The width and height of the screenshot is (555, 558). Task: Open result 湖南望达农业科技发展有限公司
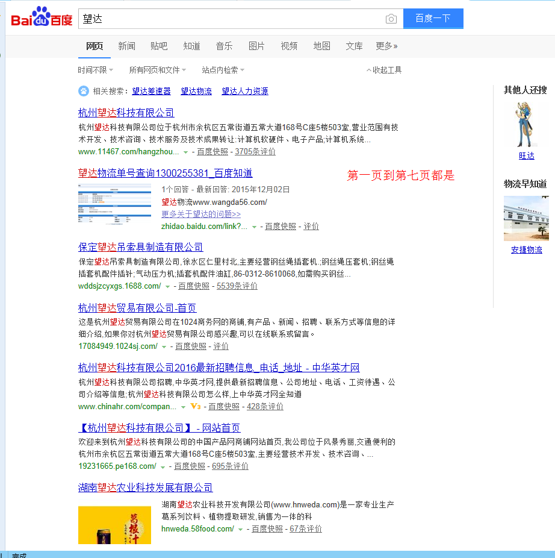146,487
